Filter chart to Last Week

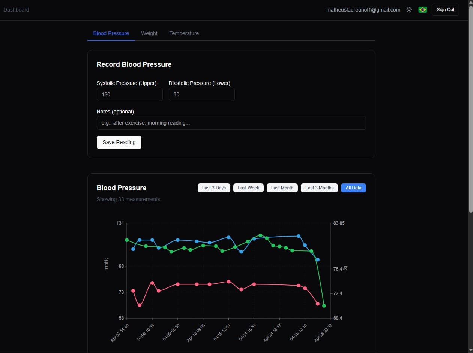(x=249, y=188)
